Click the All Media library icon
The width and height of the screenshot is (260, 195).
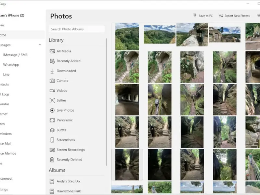pyautogui.click(x=52, y=51)
